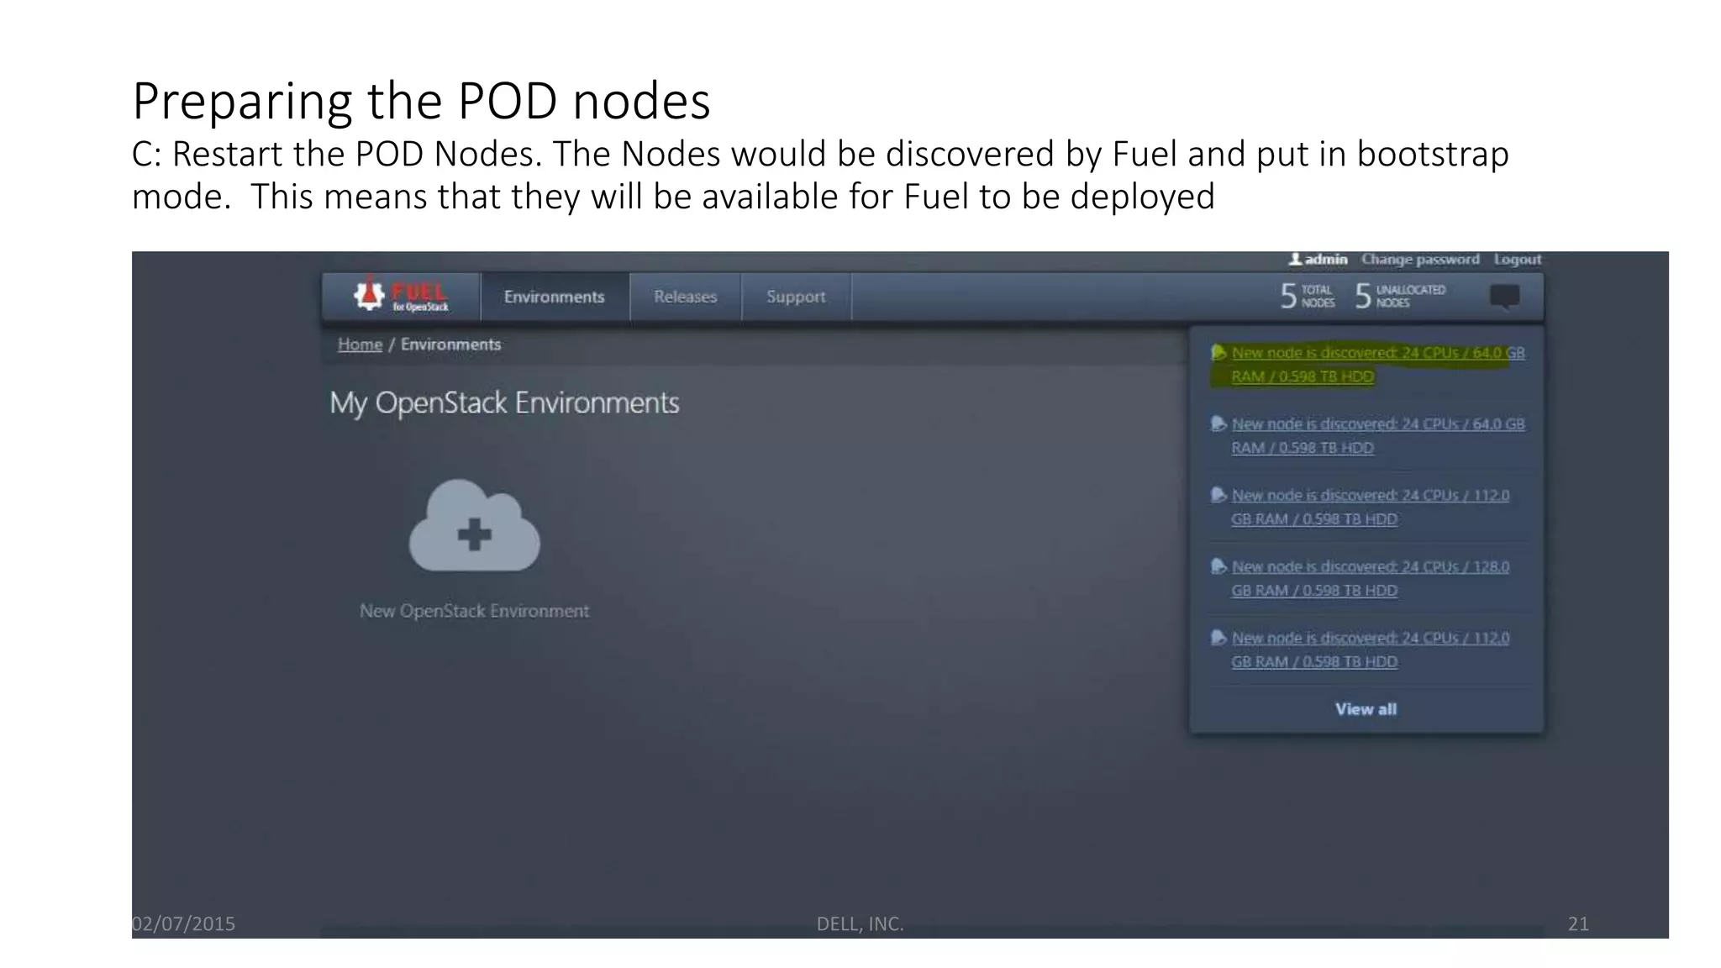Click the Logout link
This screenshot has height=968, width=1721.
[1517, 259]
